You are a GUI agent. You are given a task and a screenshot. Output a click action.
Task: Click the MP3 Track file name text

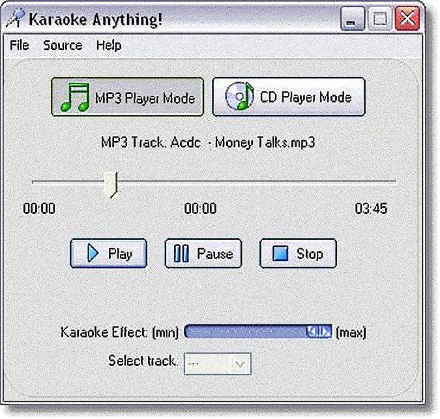click(x=208, y=142)
